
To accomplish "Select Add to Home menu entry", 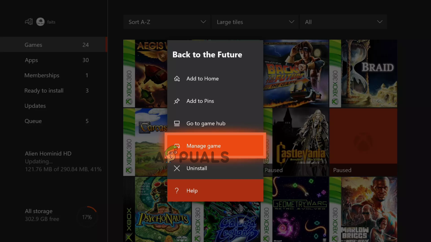I will (x=215, y=79).
